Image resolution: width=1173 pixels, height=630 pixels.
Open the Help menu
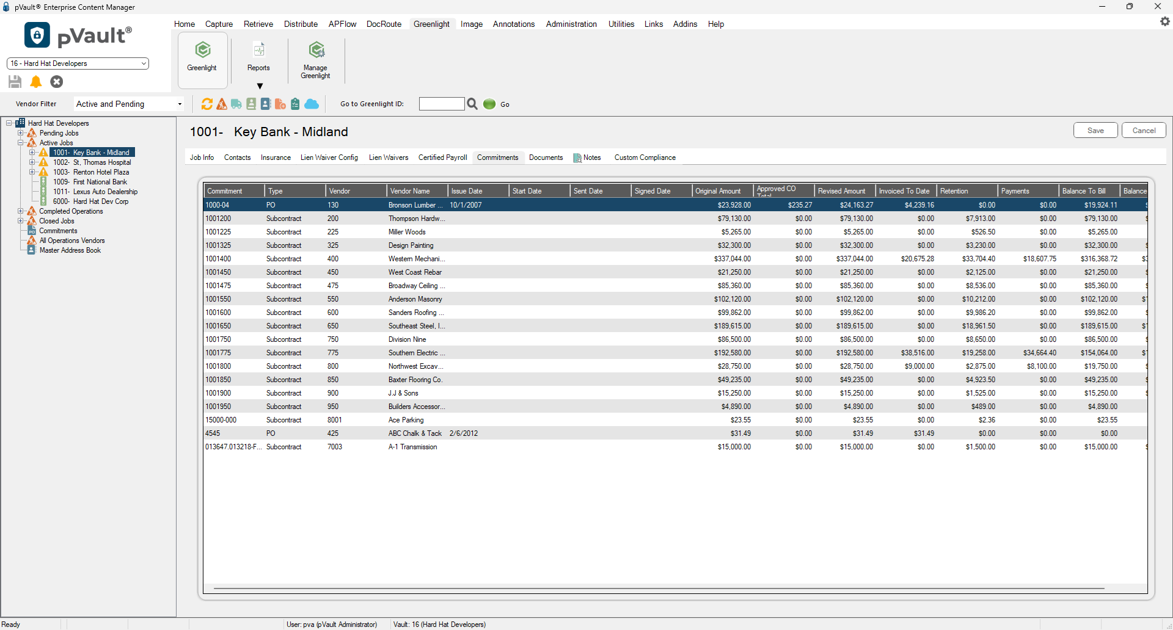point(716,24)
